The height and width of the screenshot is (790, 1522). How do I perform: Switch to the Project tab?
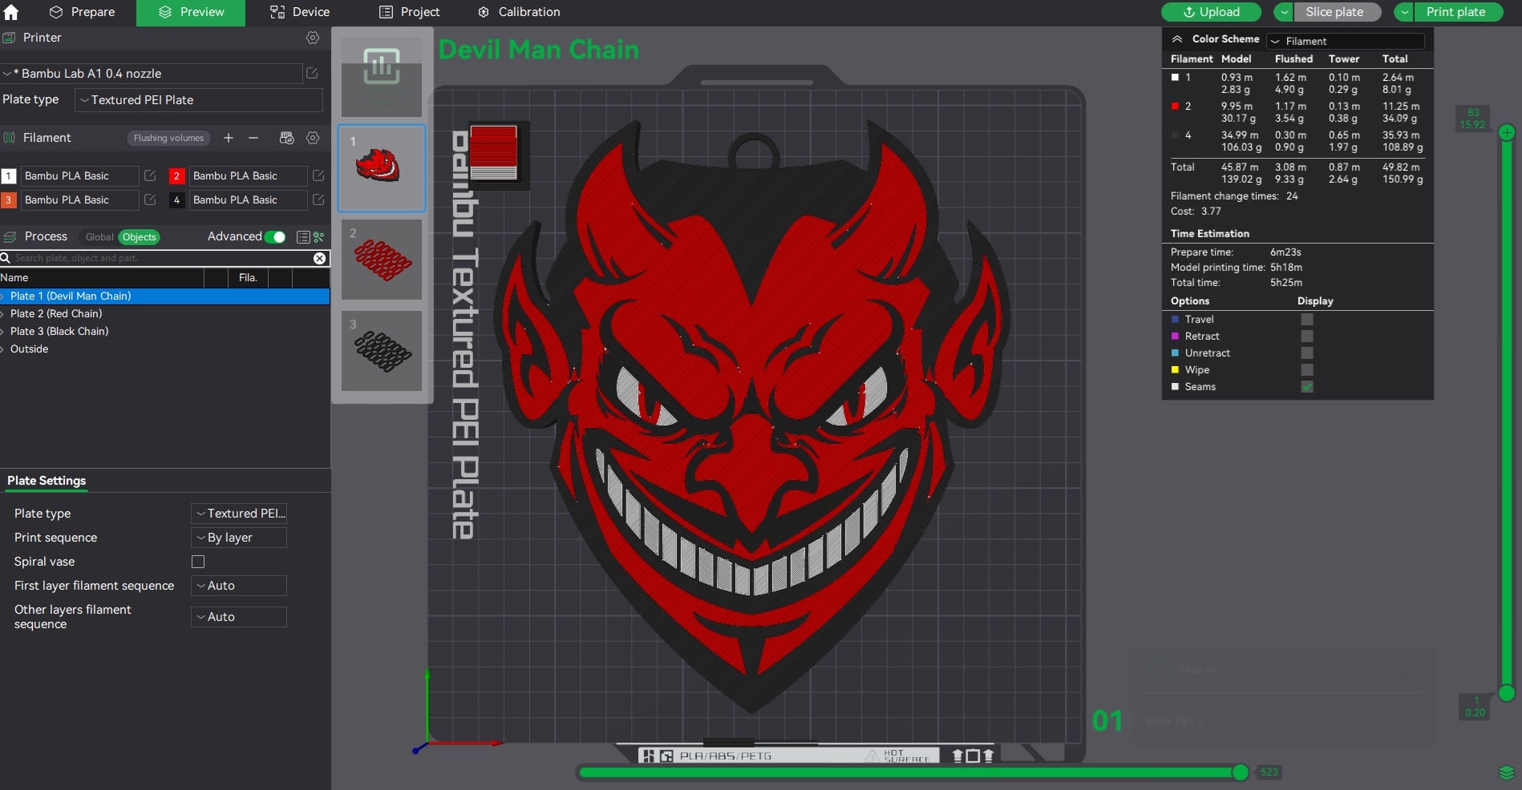(x=409, y=12)
